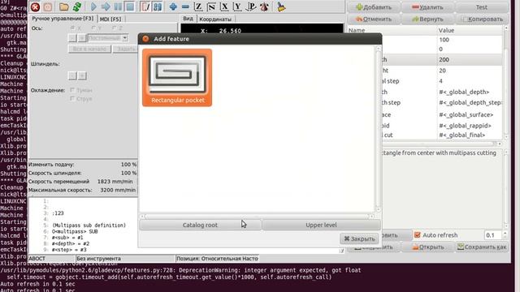The height and width of the screenshot is (292, 520).
Task: Open a G-code file with folder icon
Action: click(x=64, y=7)
